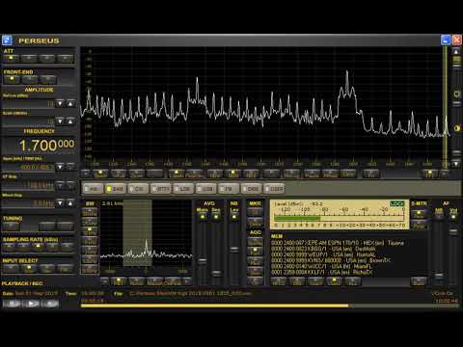The height and width of the screenshot is (347, 463).
Task: Click down arrow at bottom of spectrum scrollbar
Action: coord(456,164)
